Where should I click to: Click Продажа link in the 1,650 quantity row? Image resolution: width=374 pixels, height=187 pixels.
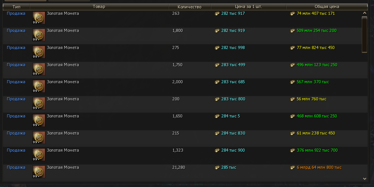coord(16,116)
